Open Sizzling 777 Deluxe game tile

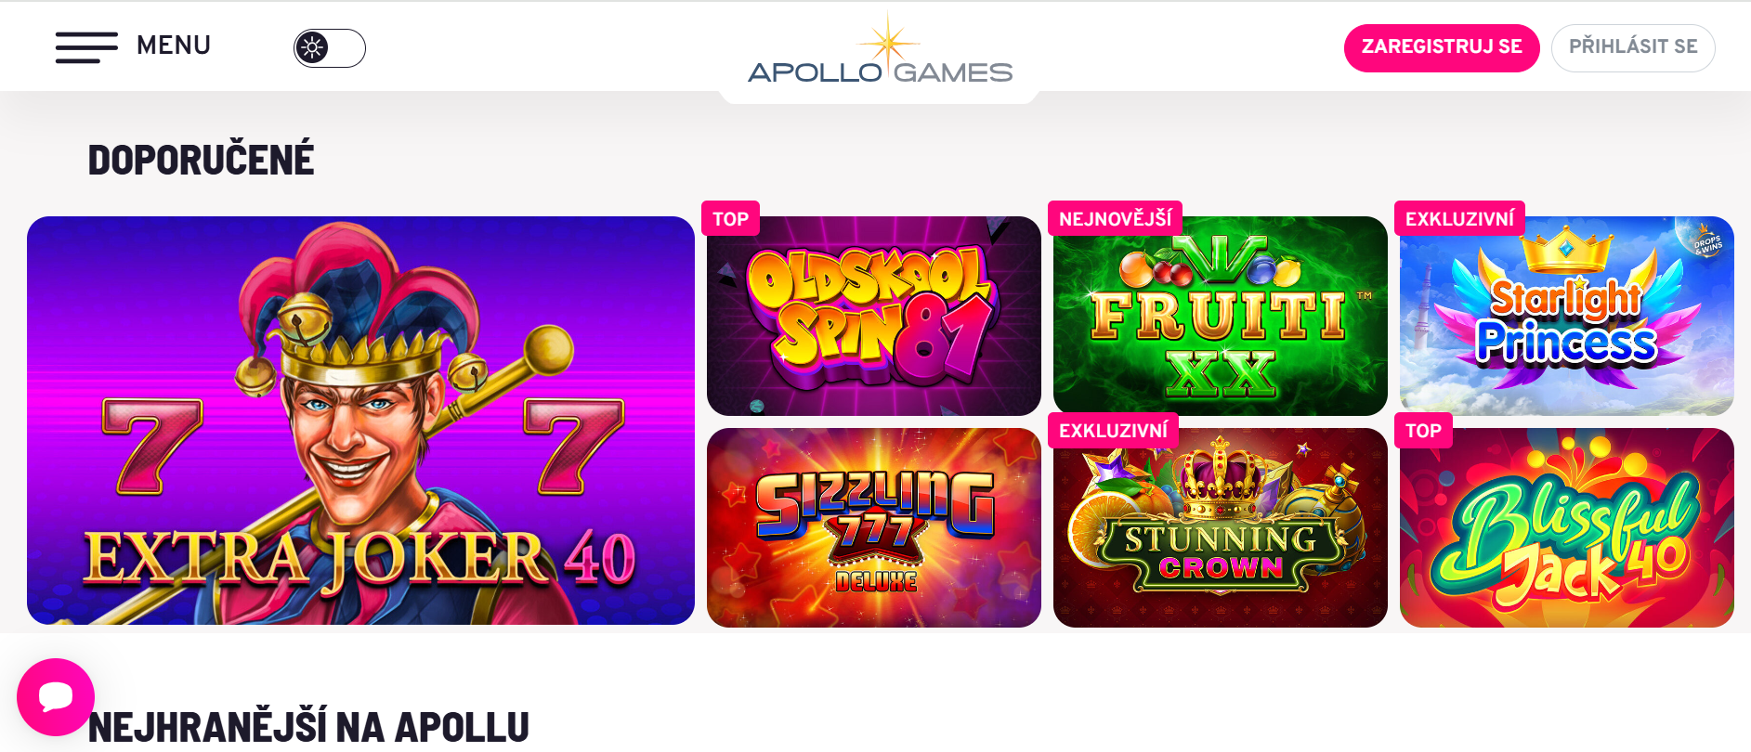(x=873, y=527)
